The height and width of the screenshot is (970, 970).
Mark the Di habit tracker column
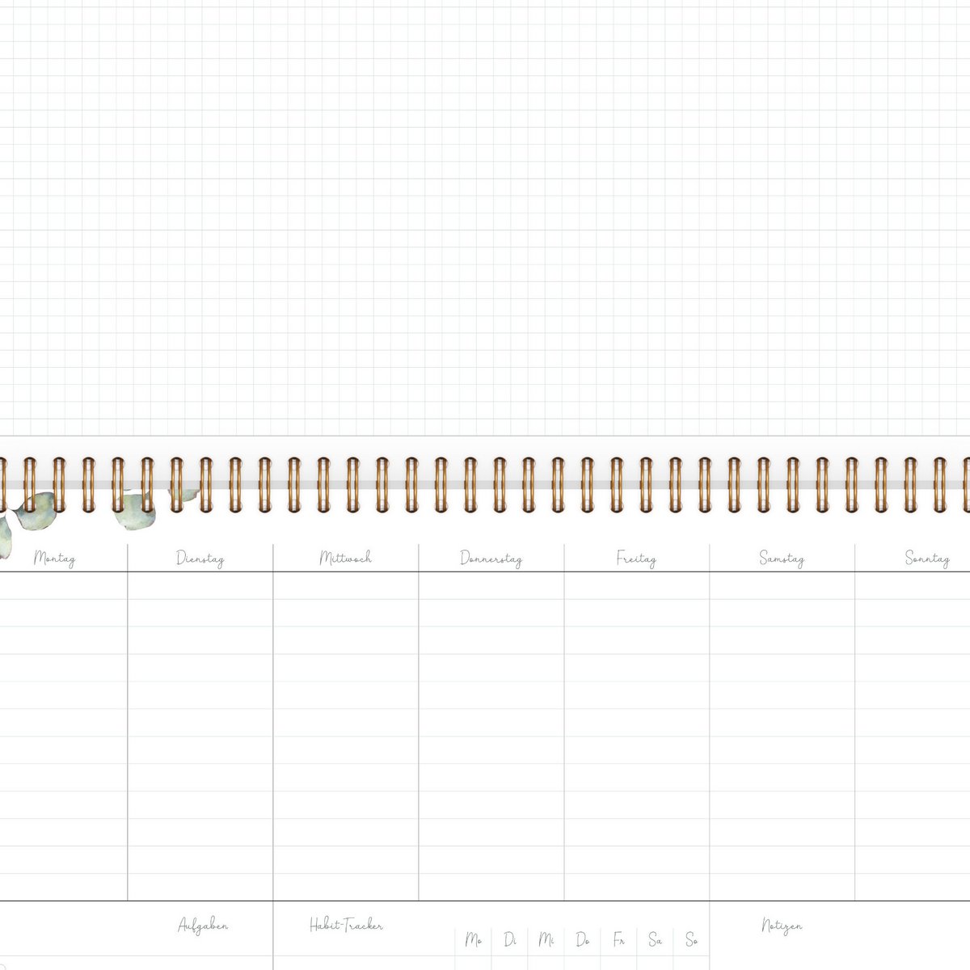[510, 940]
